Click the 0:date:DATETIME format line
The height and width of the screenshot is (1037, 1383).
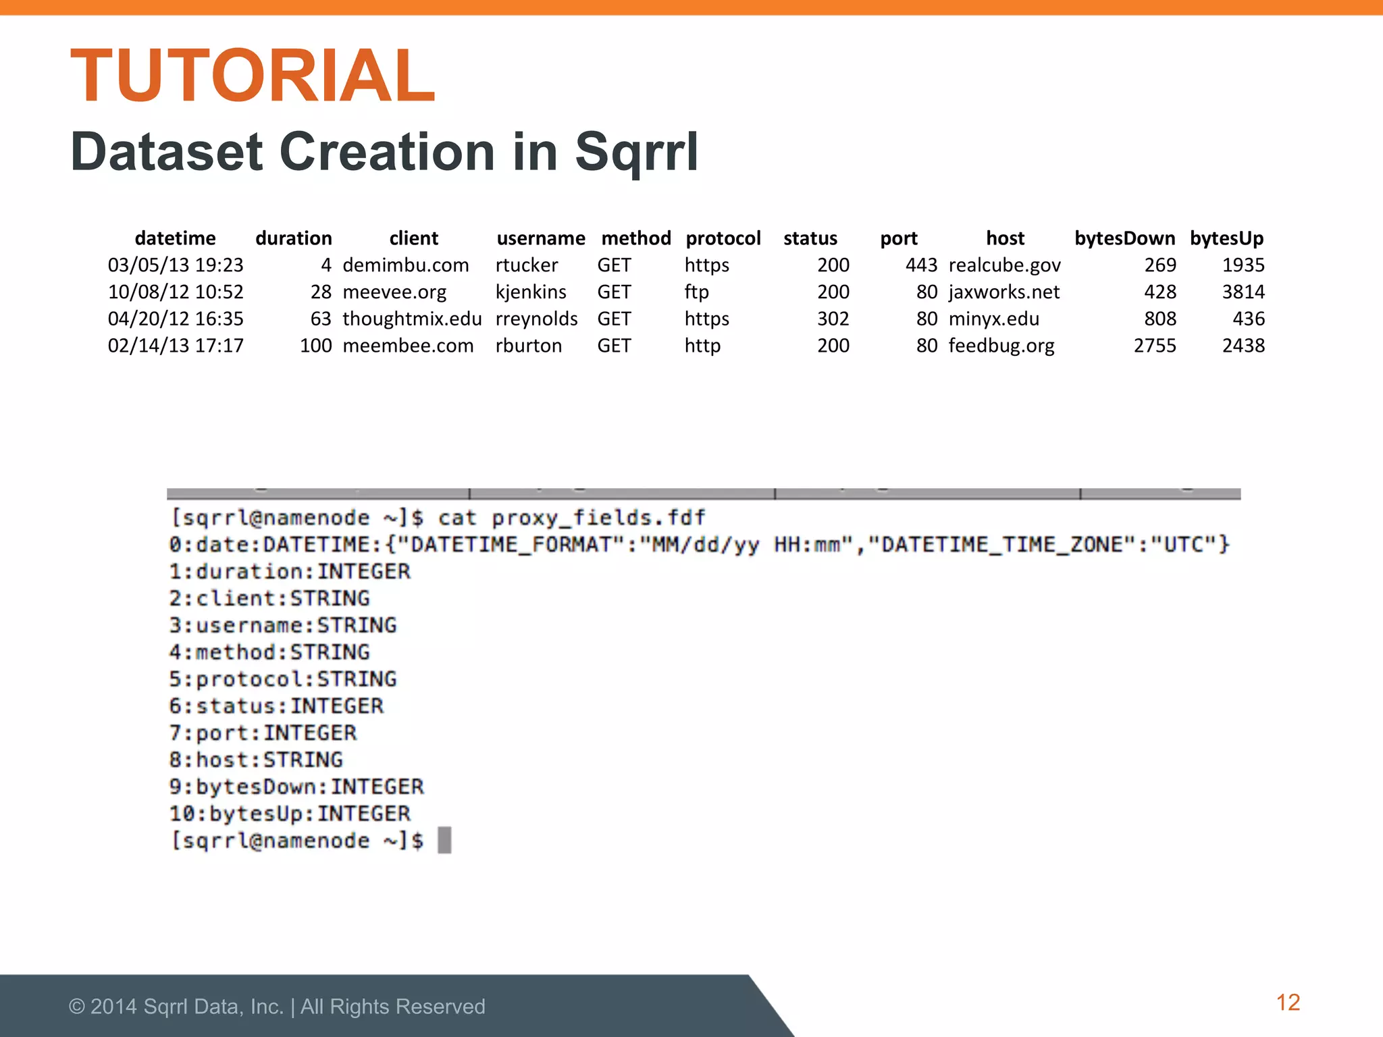point(699,545)
